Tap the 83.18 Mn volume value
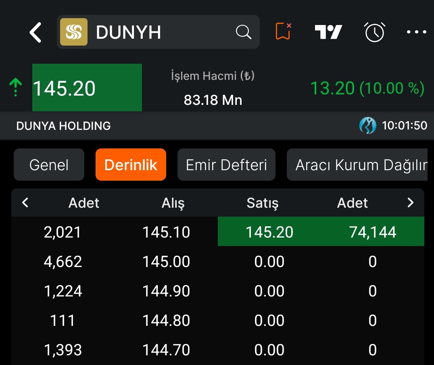 coord(213,100)
